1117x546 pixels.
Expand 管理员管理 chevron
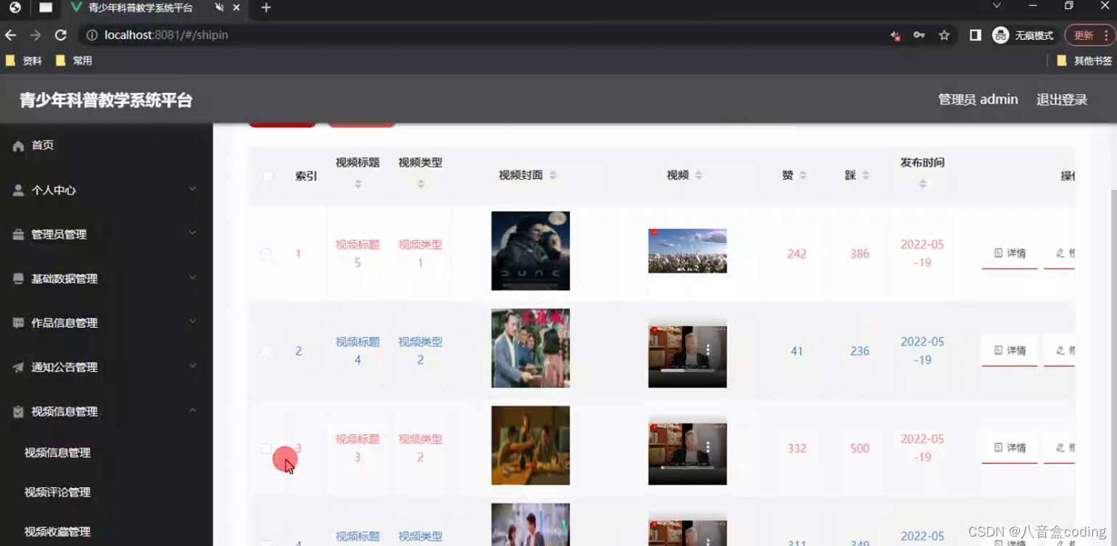tap(192, 233)
